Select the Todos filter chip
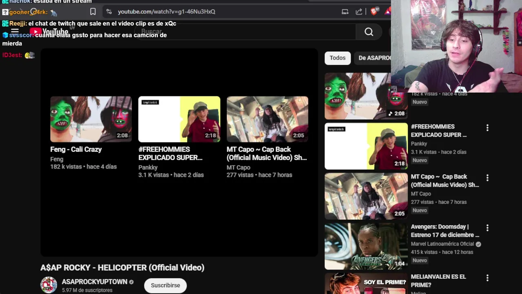 point(337,58)
